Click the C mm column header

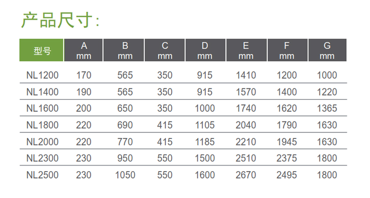pyautogui.click(x=165, y=50)
